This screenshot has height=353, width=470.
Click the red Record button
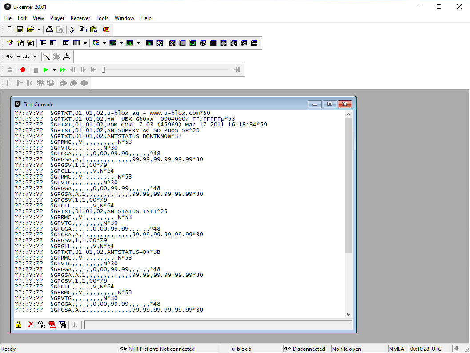[x=23, y=69]
